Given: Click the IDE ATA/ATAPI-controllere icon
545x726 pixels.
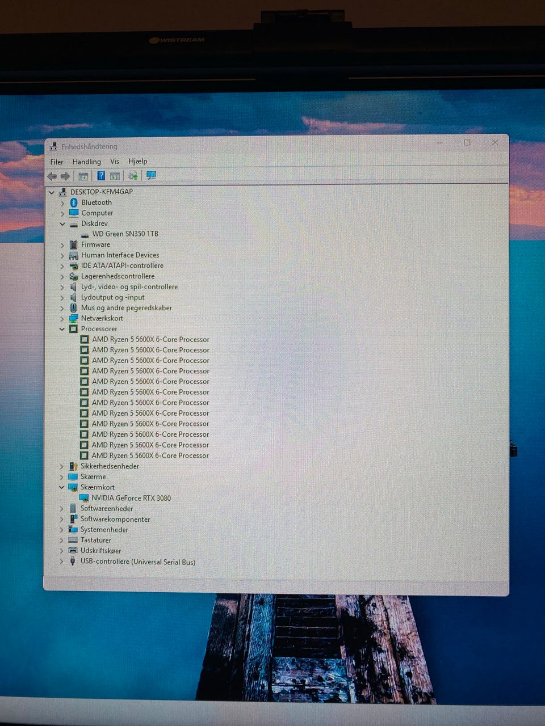Looking at the screenshot, I should 73,265.
